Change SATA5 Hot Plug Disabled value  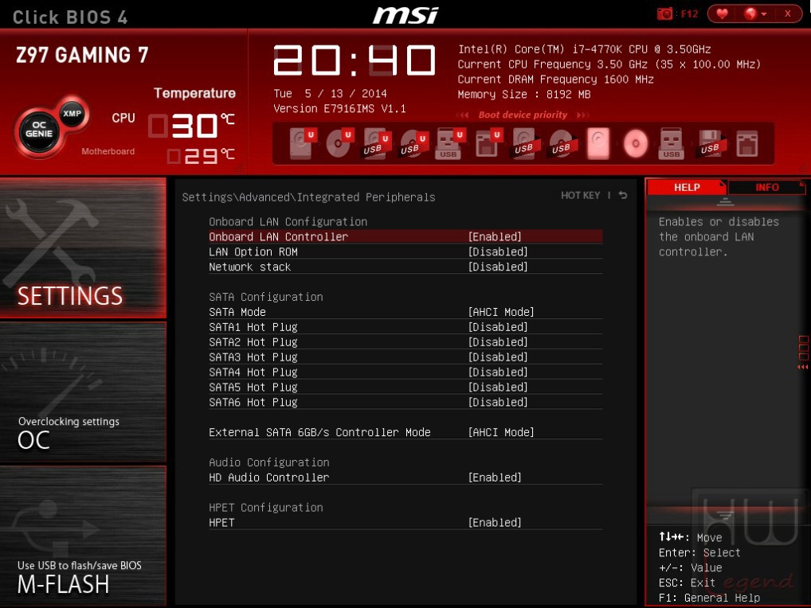498,387
